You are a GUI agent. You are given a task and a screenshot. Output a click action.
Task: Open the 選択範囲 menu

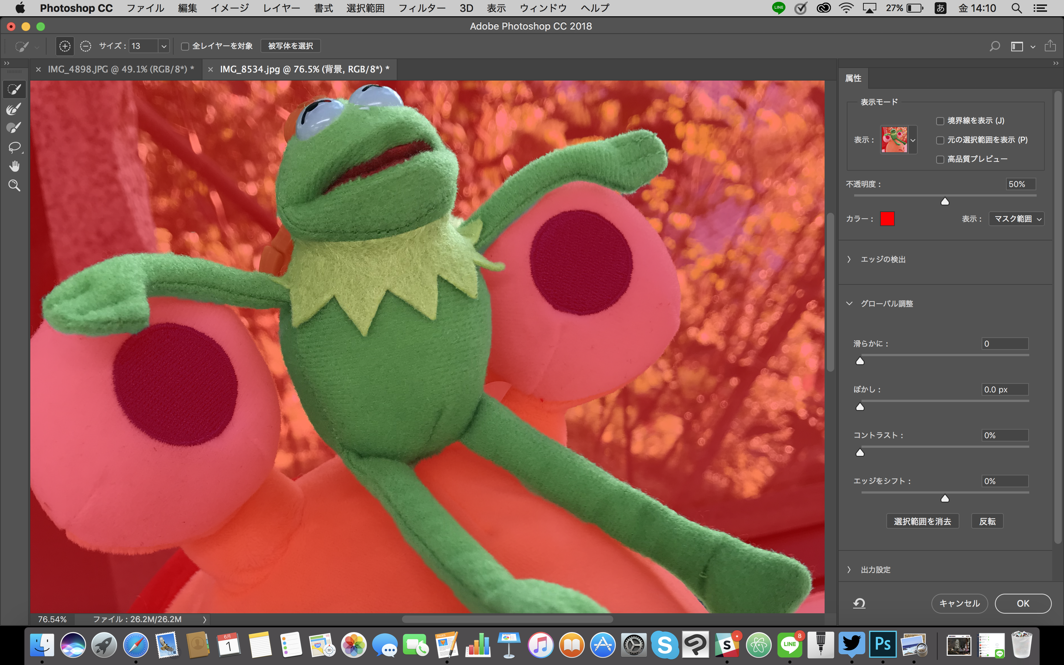click(x=365, y=8)
